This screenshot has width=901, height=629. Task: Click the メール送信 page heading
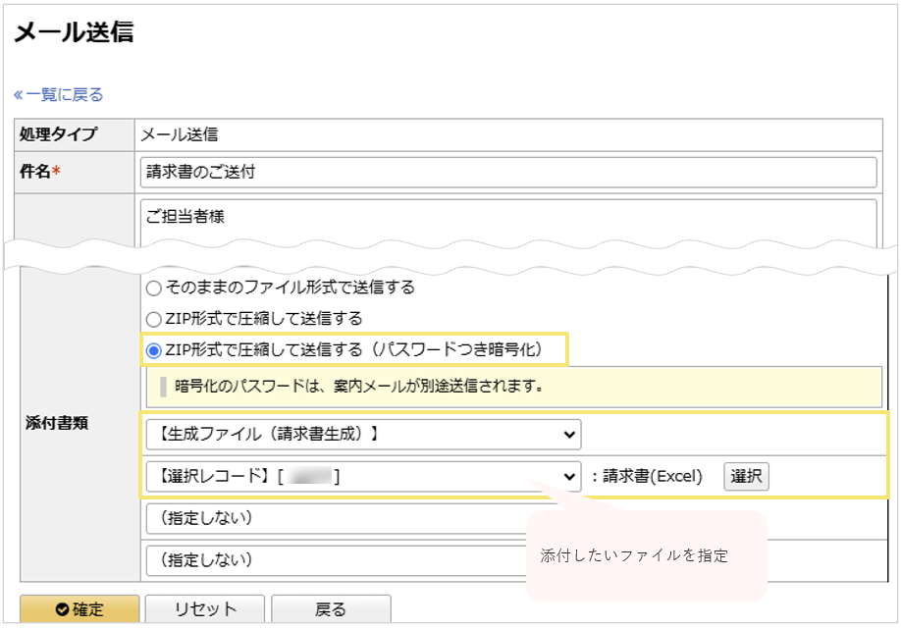point(74,32)
